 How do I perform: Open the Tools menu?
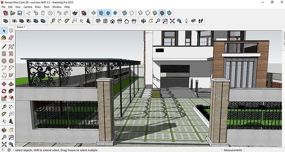[x=46, y=7]
